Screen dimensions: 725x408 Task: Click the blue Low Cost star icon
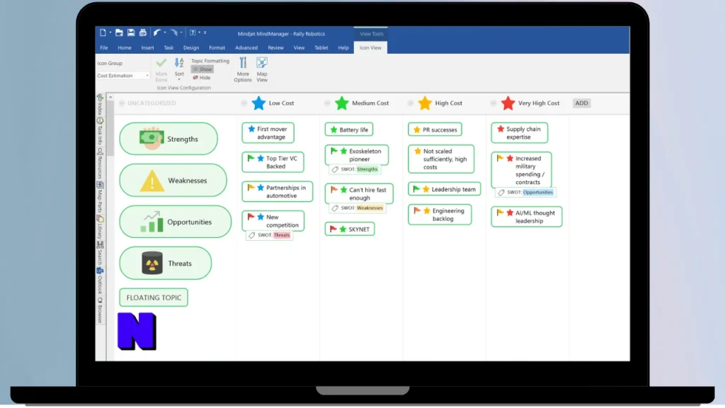click(259, 103)
